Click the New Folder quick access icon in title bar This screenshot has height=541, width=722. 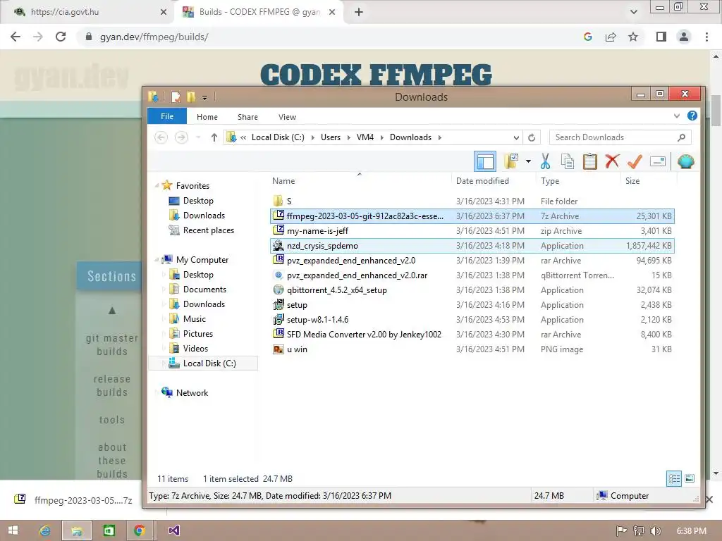click(x=190, y=97)
